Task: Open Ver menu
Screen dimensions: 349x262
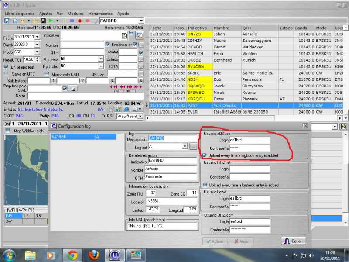Action: pyautogui.click(x=60, y=14)
